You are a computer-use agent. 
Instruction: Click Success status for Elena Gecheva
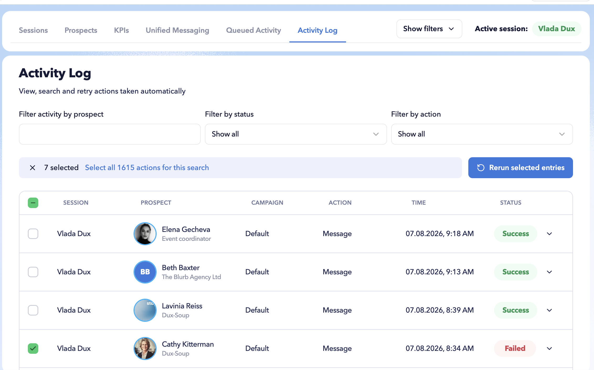click(516, 234)
